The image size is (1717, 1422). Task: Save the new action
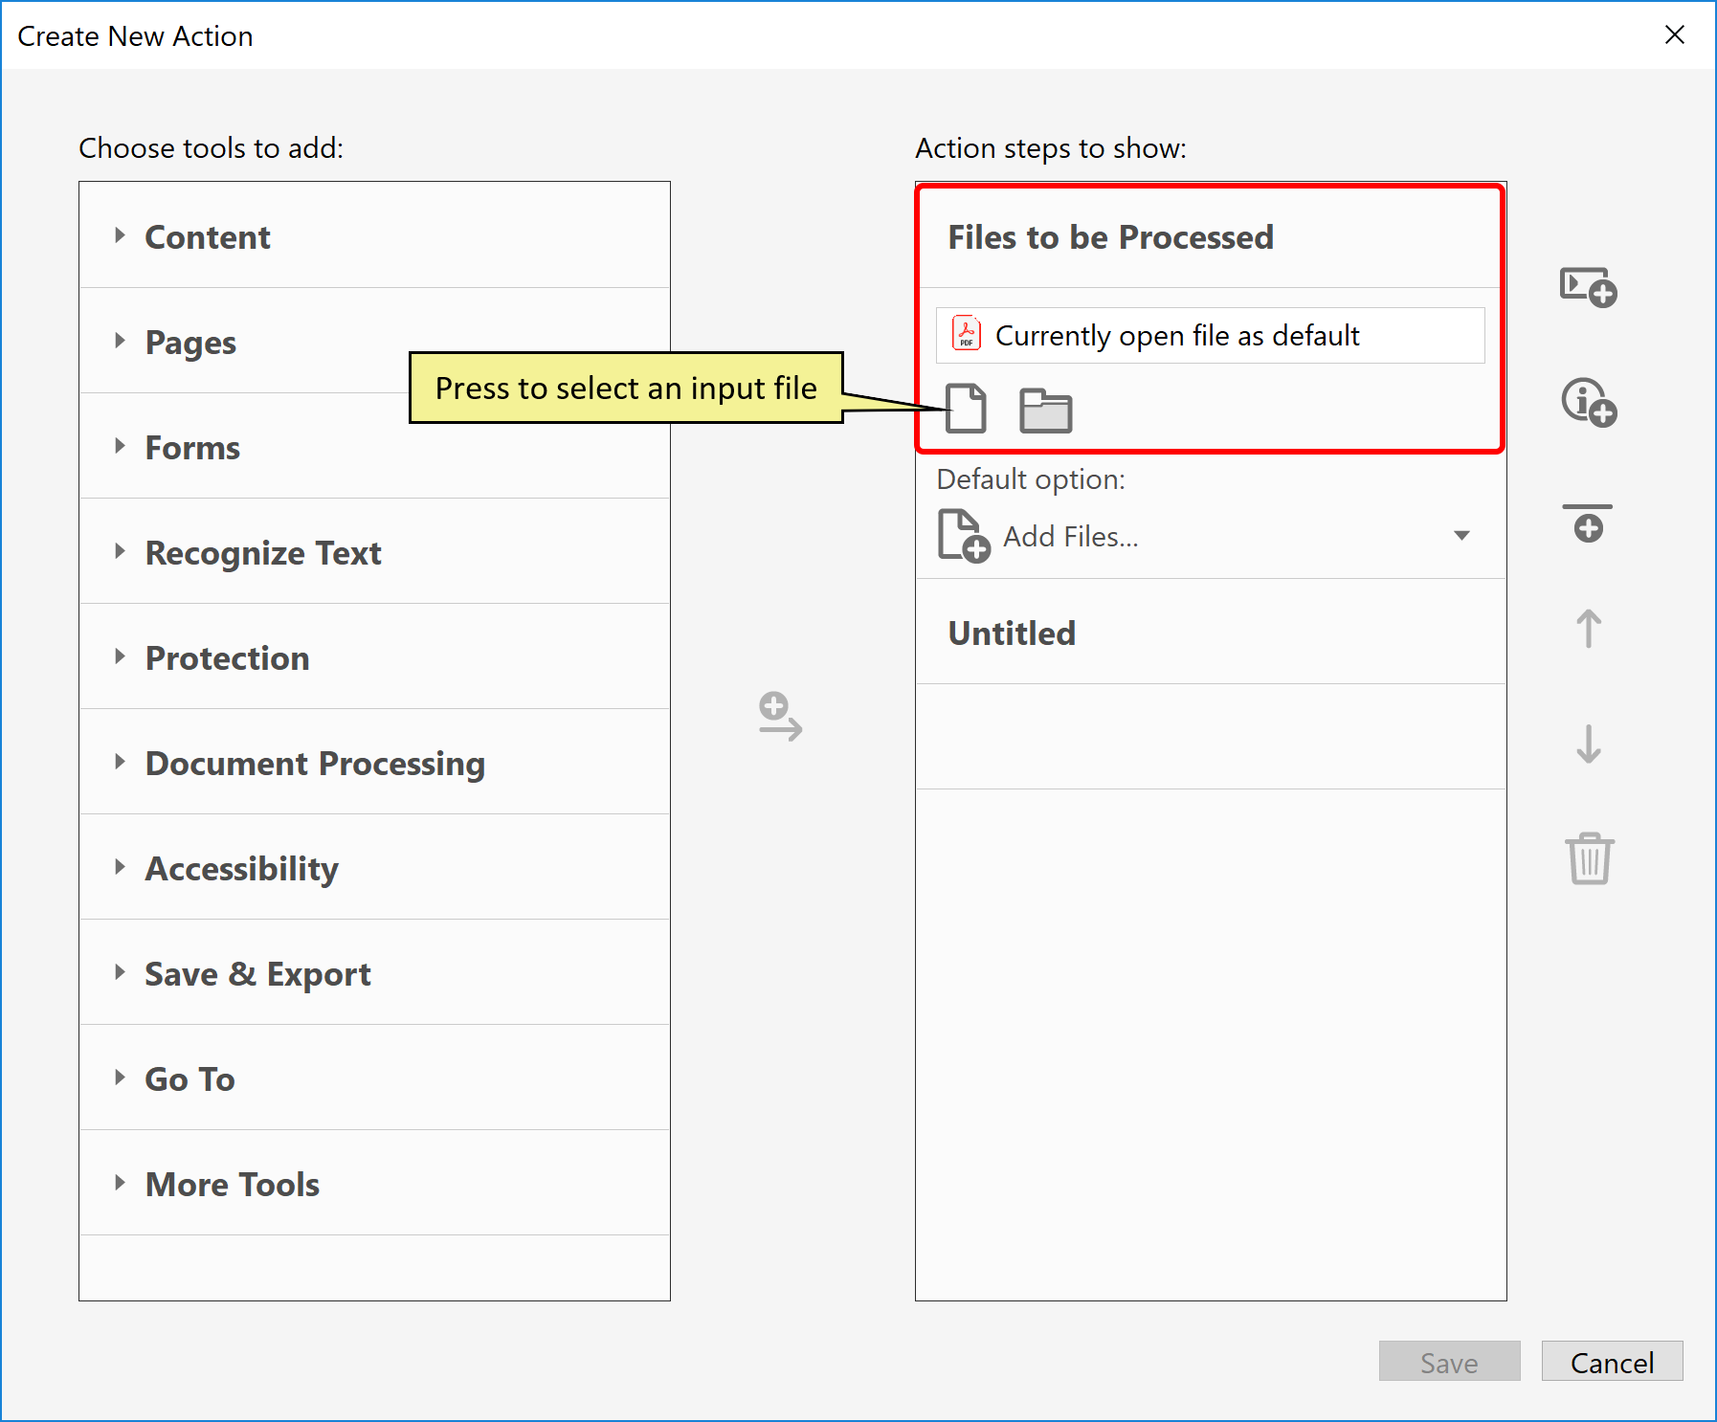click(1448, 1362)
